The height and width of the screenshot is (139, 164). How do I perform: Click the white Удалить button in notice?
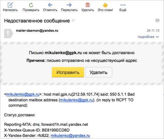[98, 72]
